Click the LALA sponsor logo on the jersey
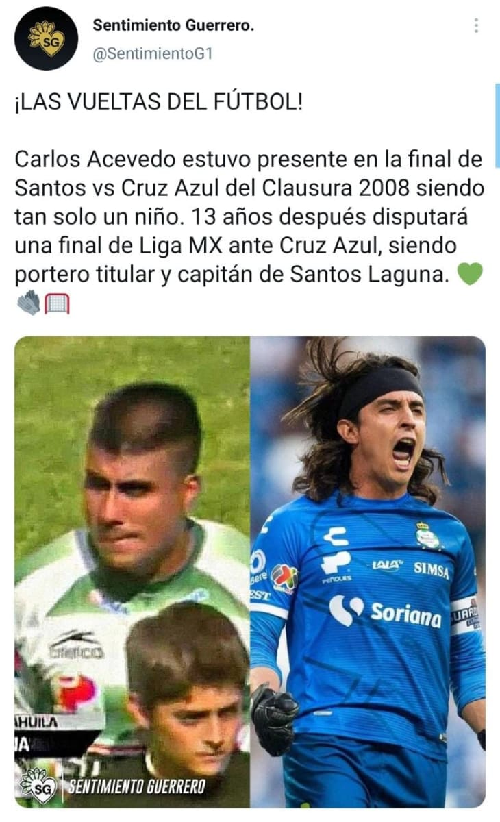 387,565
